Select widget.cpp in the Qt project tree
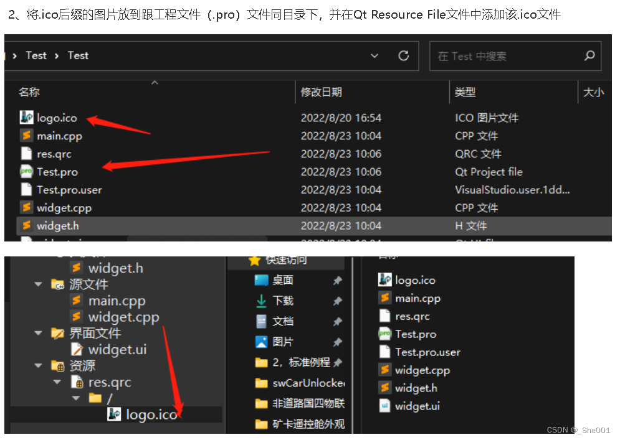This screenshot has height=440, width=620. pyautogui.click(x=124, y=317)
